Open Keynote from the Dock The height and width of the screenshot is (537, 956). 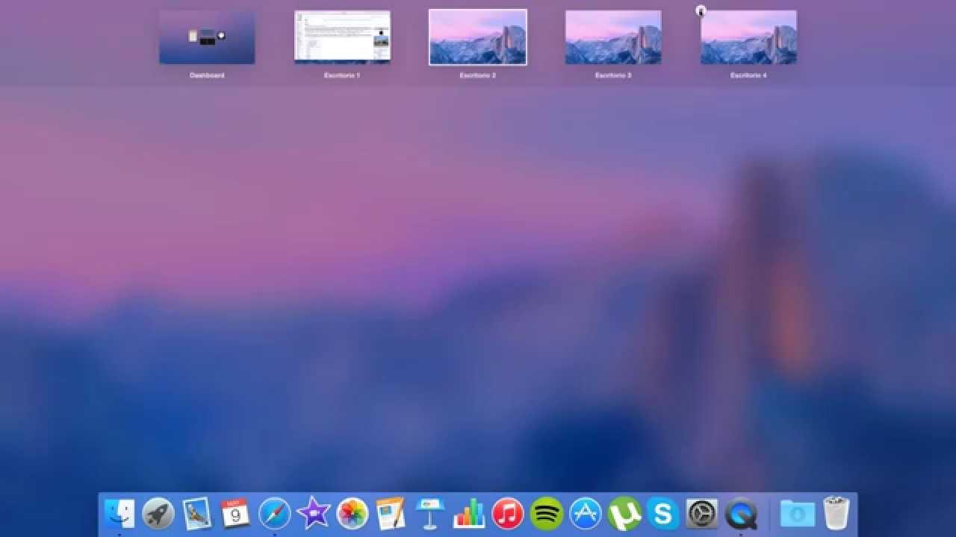pyautogui.click(x=429, y=513)
